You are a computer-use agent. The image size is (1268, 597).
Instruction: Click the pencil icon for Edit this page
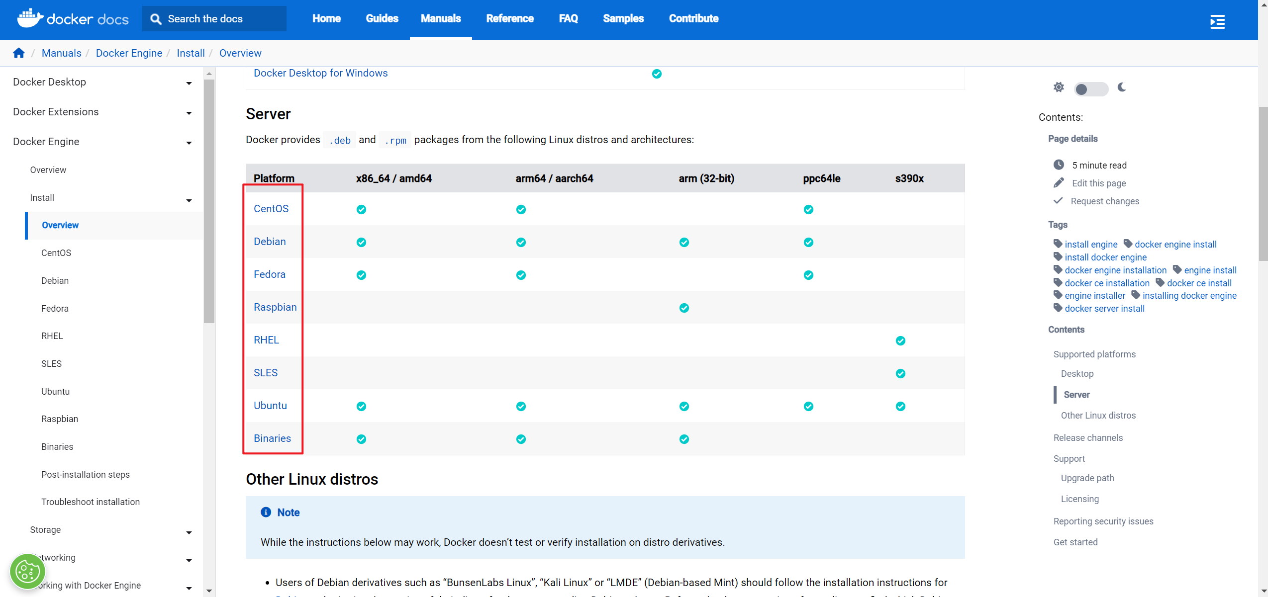[1059, 183]
